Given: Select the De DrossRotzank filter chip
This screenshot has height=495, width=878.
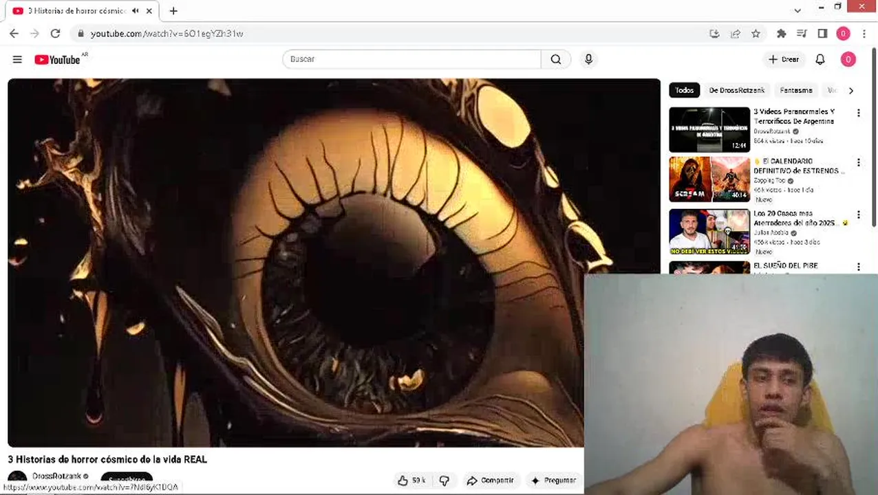Looking at the screenshot, I should pos(737,90).
